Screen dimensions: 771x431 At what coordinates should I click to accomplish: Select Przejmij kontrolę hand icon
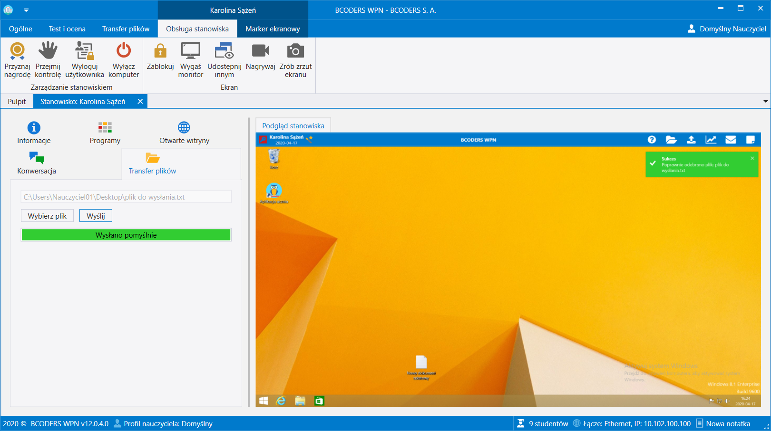click(48, 50)
